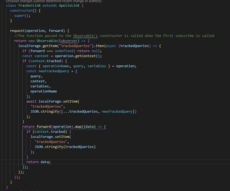This screenshot has width=230, height=191.
Task: Click "first subscribe" in the comment line
Action: pyautogui.click(x=178, y=36)
